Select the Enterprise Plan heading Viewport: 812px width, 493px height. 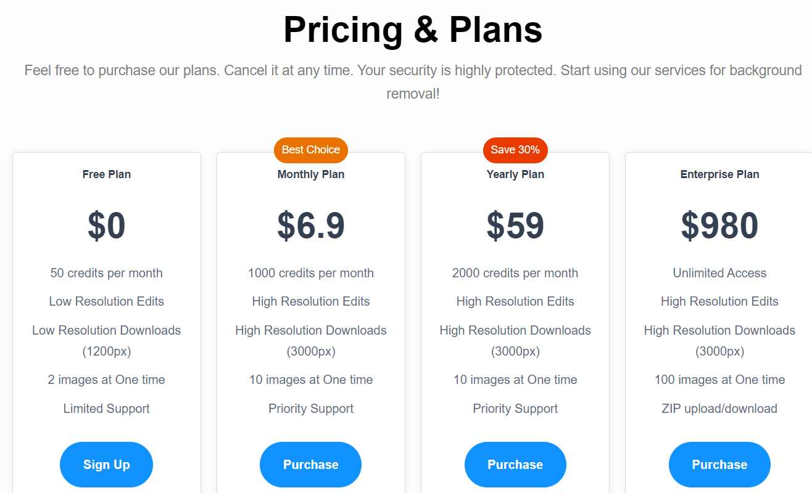point(719,174)
